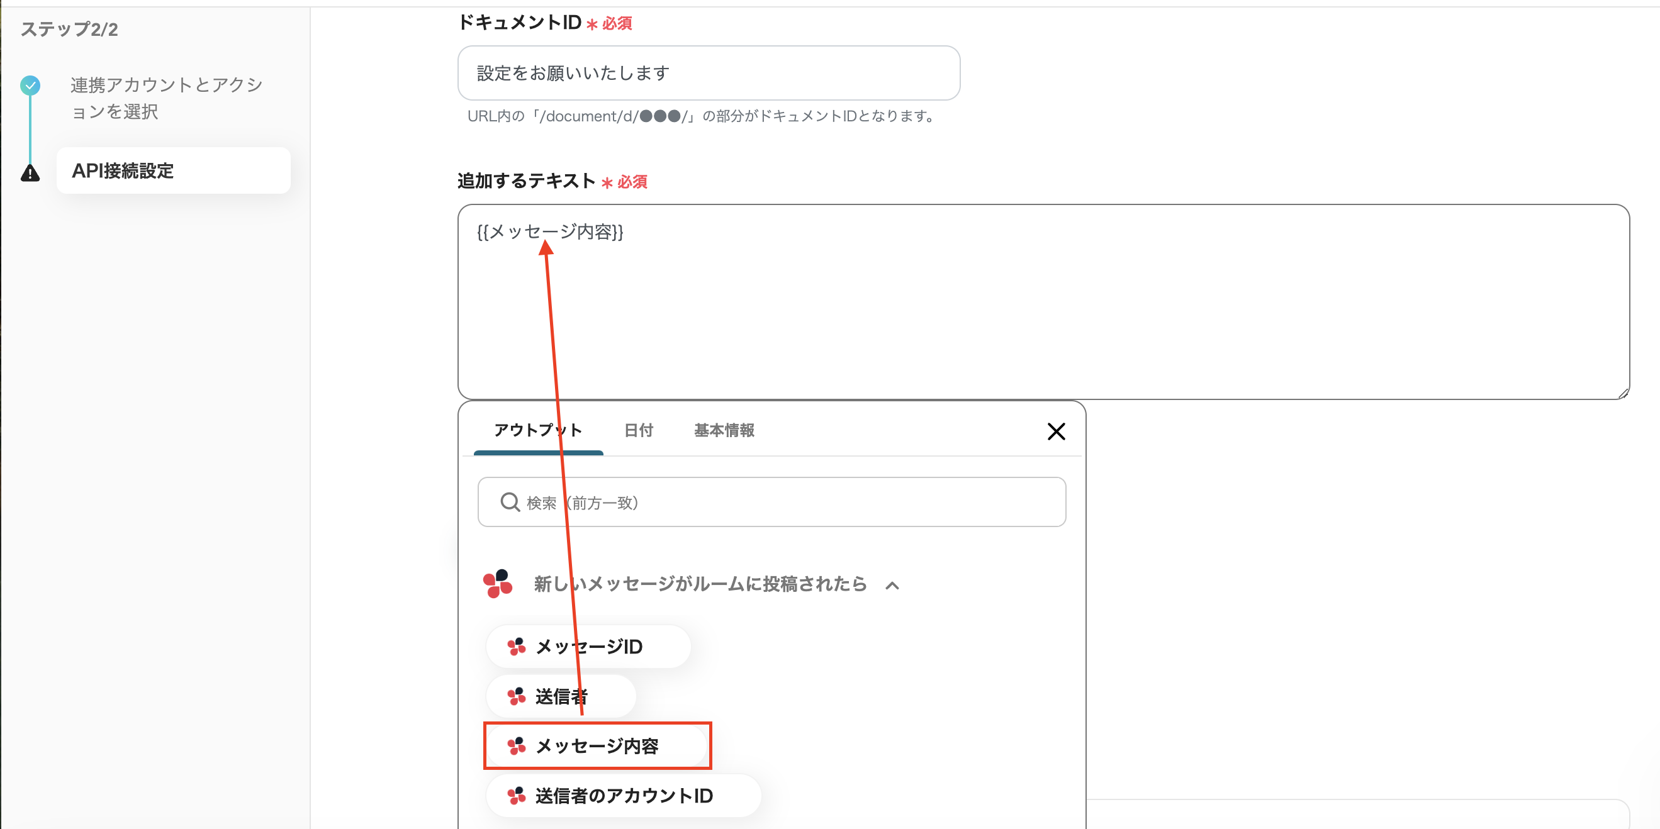Image resolution: width=1660 pixels, height=829 pixels.
Task: Click the Chatwork icon beside the trigger title
Action: (500, 584)
